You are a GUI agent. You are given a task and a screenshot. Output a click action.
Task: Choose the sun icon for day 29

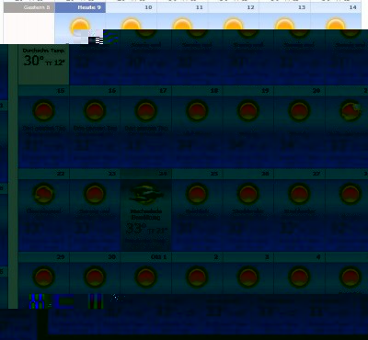coord(44,277)
